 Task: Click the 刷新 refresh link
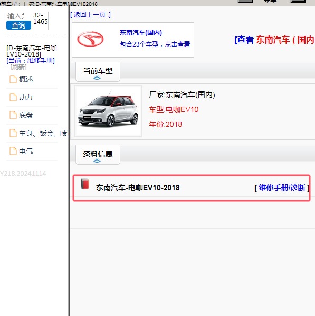(x=18, y=67)
